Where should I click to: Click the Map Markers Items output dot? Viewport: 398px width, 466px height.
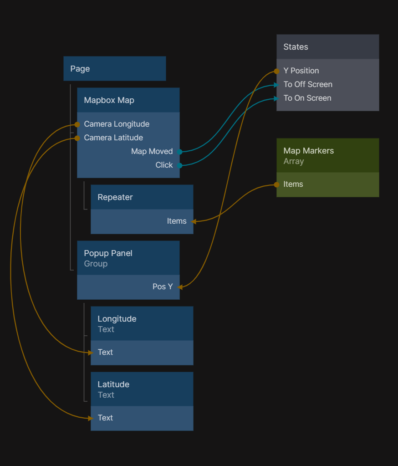click(276, 184)
